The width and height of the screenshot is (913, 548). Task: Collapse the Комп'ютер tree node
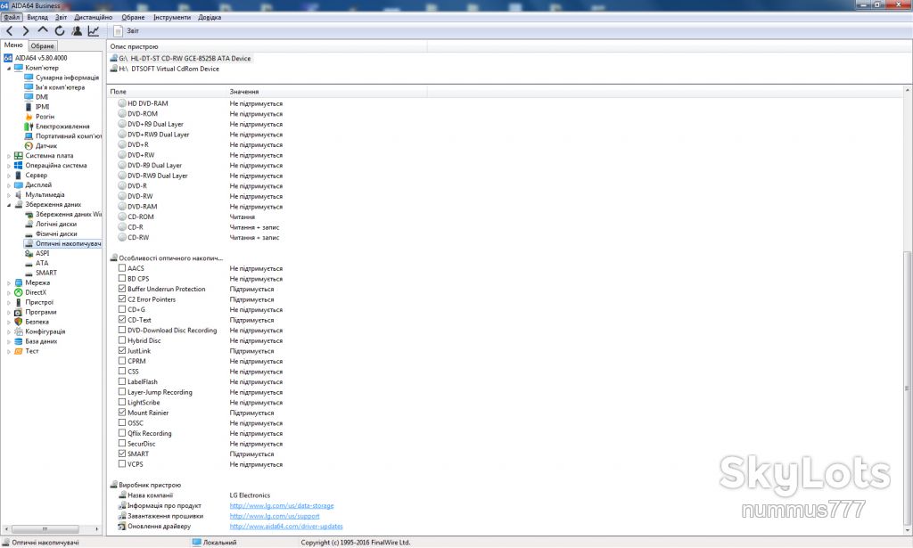click(x=9, y=68)
